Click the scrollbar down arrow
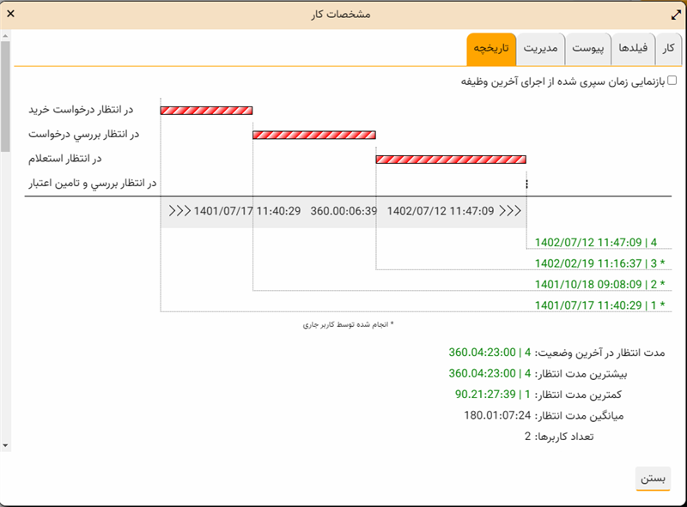This screenshot has width=687, height=507. pos(5,445)
